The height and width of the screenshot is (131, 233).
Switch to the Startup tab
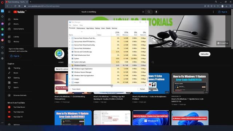[x=98, y=28]
